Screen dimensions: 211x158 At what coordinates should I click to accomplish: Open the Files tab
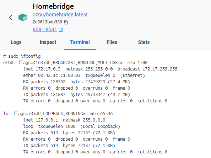[112, 42]
